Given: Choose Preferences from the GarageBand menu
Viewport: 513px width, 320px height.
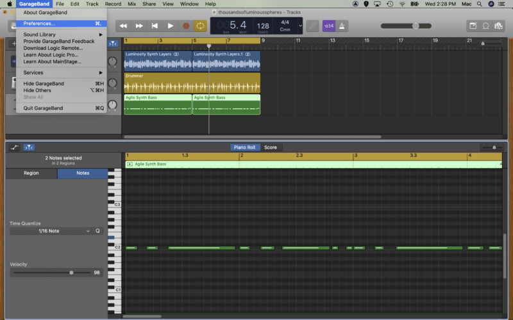Looking at the screenshot, I should (62, 24).
